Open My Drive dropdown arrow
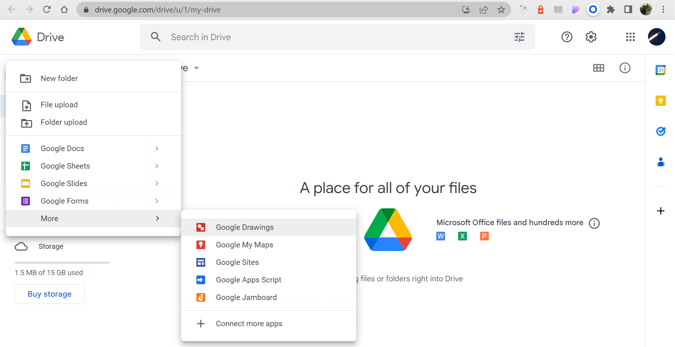 [x=196, y=68]
